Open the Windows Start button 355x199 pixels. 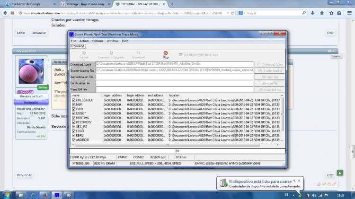pos(6,195)
